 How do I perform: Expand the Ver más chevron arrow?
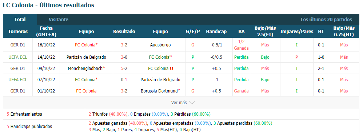192,103
